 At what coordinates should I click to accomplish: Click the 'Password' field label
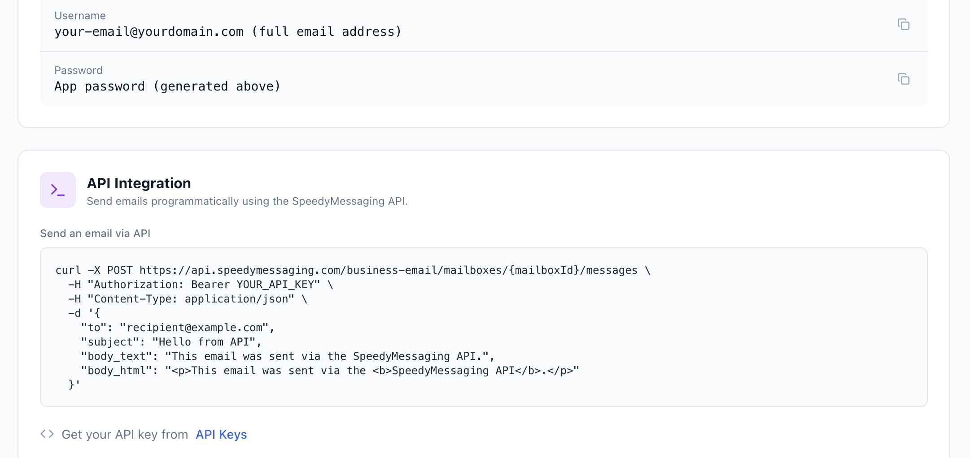click(79, 70)
